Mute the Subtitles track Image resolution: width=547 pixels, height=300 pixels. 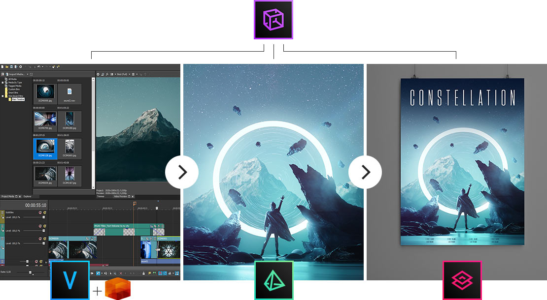point(40,213)
